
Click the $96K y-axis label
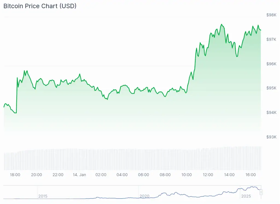271,64
